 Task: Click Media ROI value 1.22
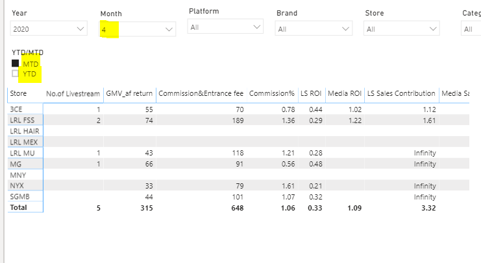(x=355, y=120)
